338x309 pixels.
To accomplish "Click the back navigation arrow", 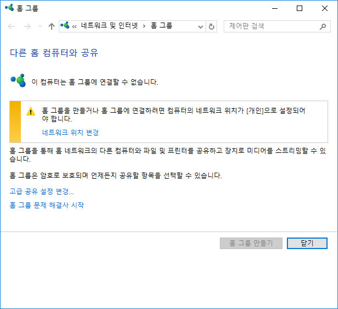I will click(11, 26).
